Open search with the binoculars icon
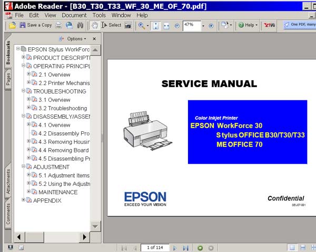The image size is (316, 252). point(80,25)
